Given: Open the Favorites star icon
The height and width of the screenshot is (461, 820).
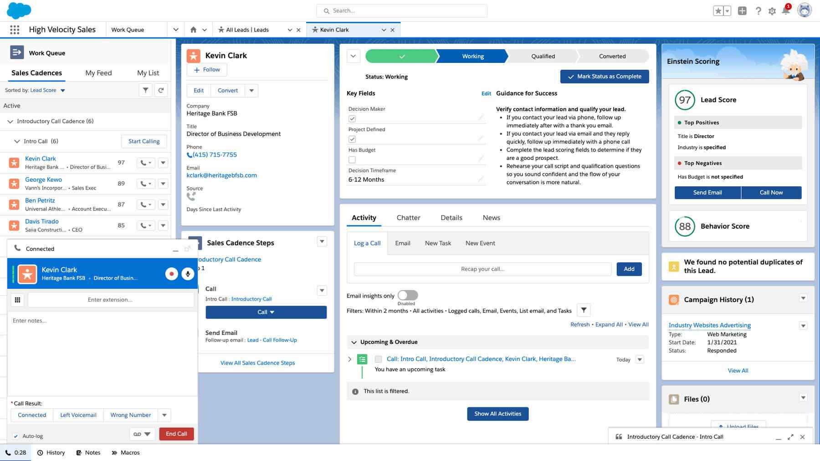Looking at the screenshot, I should point(718,11).
